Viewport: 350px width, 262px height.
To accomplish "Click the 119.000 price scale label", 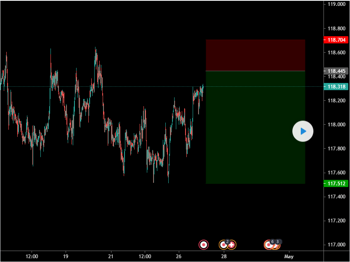I will pyautogui.click(x=336, y=4).
